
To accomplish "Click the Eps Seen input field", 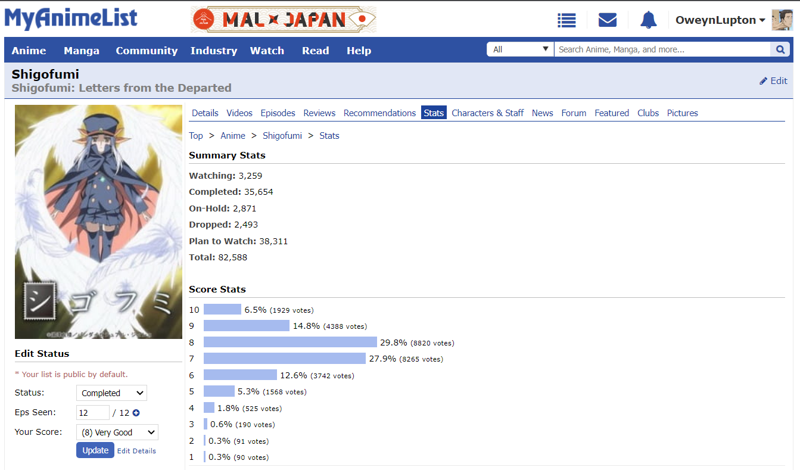I will [x=93, y=413].
